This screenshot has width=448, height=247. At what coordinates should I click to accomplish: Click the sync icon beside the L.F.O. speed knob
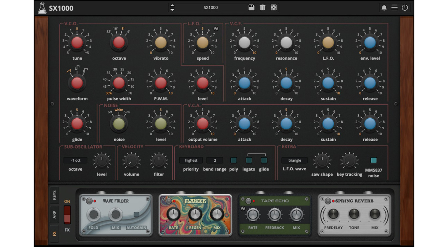[x=216, y=29]
